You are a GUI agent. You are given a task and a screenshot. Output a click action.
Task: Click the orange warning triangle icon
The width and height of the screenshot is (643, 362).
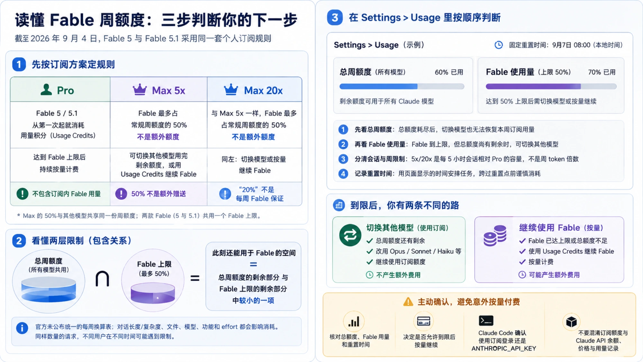(408, 302)
